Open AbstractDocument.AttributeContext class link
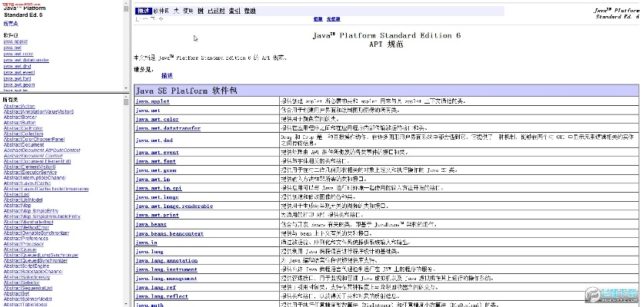 [42, 150]
